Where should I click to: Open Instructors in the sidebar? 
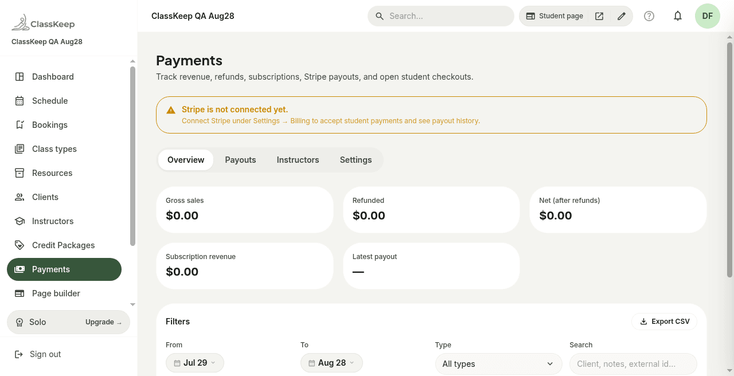pos(64,221)
